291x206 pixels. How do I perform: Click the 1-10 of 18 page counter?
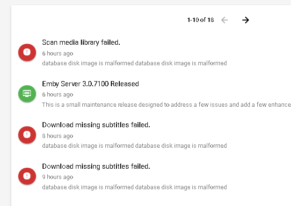[200, 20]
